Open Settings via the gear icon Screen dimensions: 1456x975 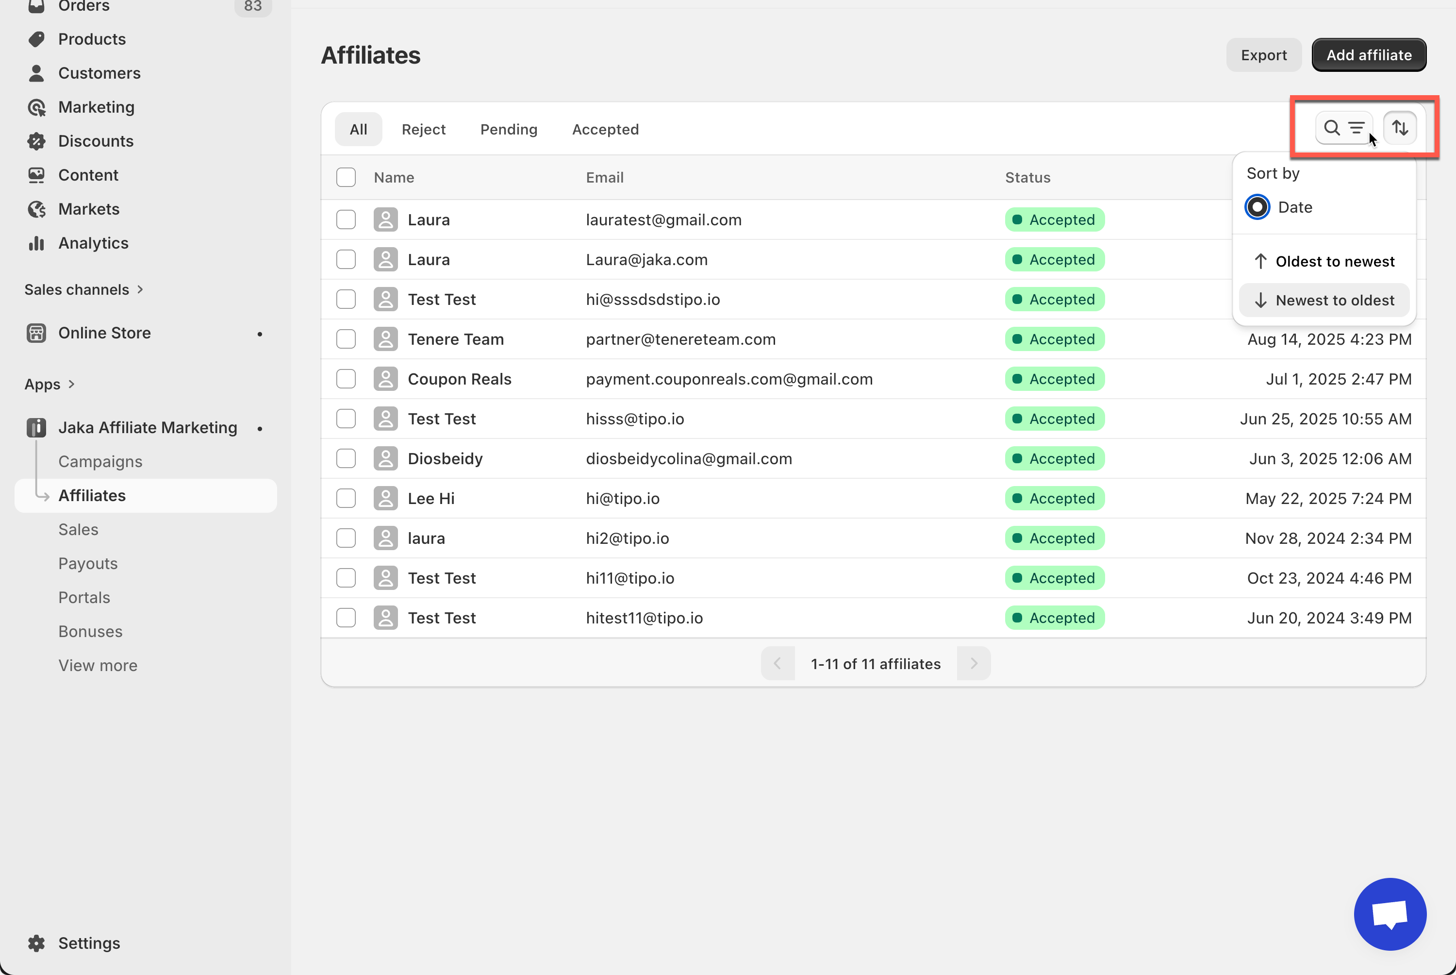[x=37, y=942]
